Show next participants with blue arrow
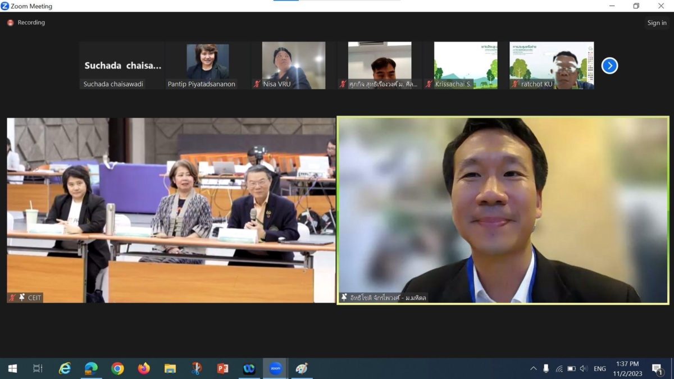This screenshot has width=674, height=379. [x=609, y=66]
